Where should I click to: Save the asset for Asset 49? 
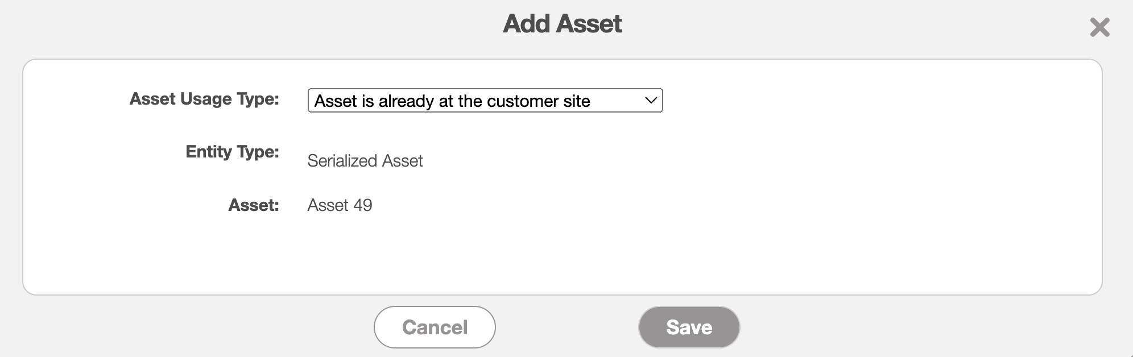pos(688,327)
